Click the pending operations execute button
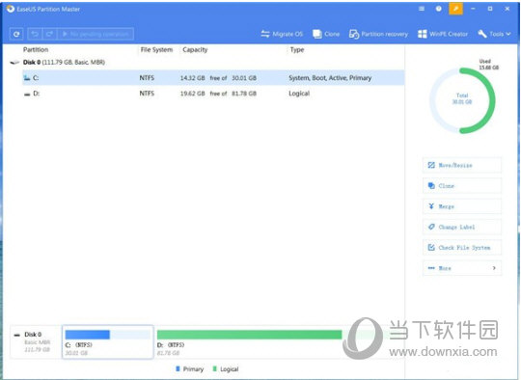Viewport: 521px width, 380px height. pos(96,34)
